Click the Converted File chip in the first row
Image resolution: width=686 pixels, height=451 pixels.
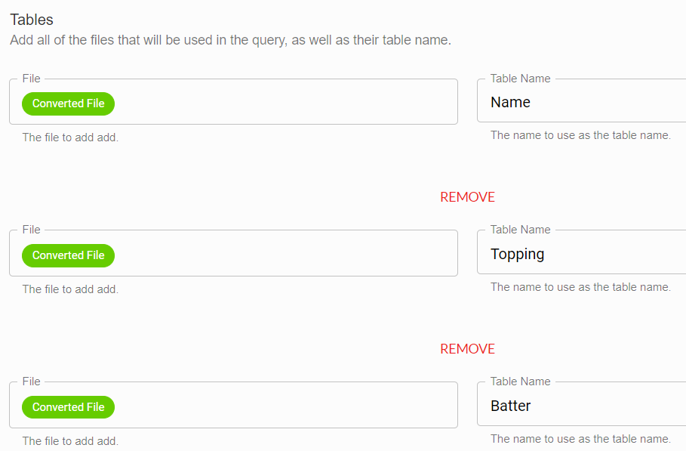pos(68,103)
